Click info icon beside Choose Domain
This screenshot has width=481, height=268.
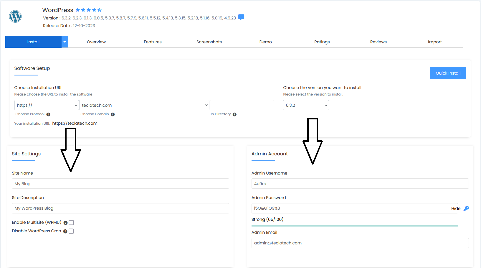(113, 114)
